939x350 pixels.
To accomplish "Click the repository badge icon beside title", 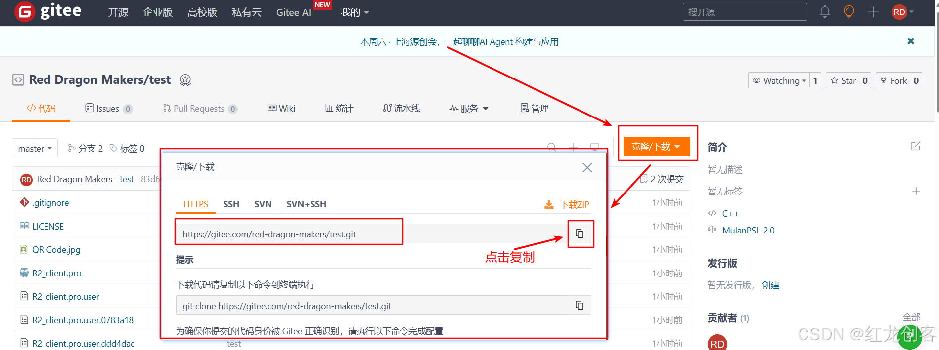I will tap(185, 80).
